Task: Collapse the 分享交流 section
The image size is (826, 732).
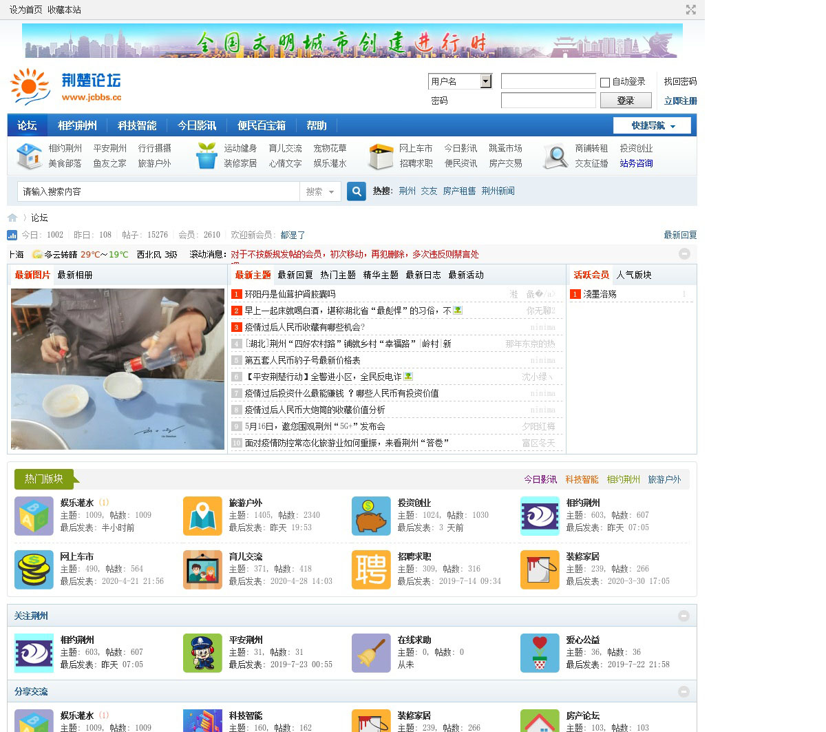Action: click(684, 691)
